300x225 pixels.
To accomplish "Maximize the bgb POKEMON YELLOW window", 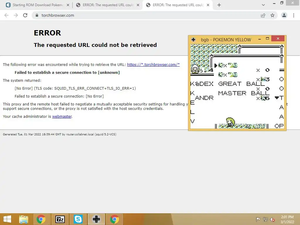I will 267,39.
